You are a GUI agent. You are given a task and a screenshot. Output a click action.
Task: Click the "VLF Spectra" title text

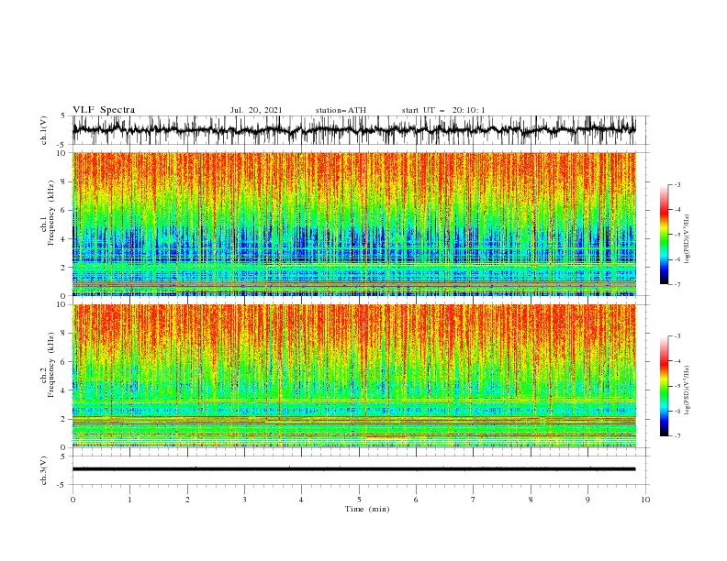coord(104,110)
